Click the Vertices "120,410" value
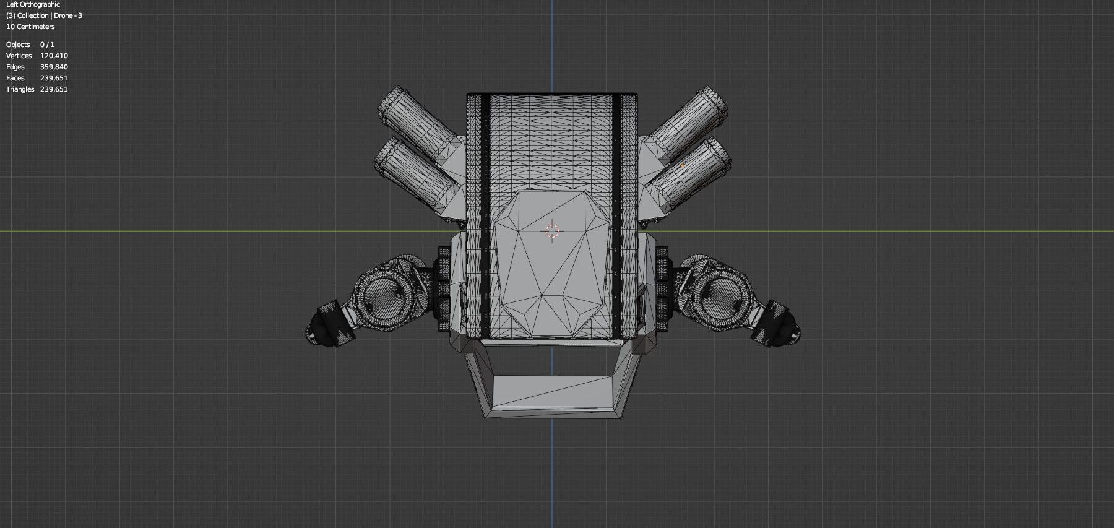1114x528 pixels. (x=54, y=56)
